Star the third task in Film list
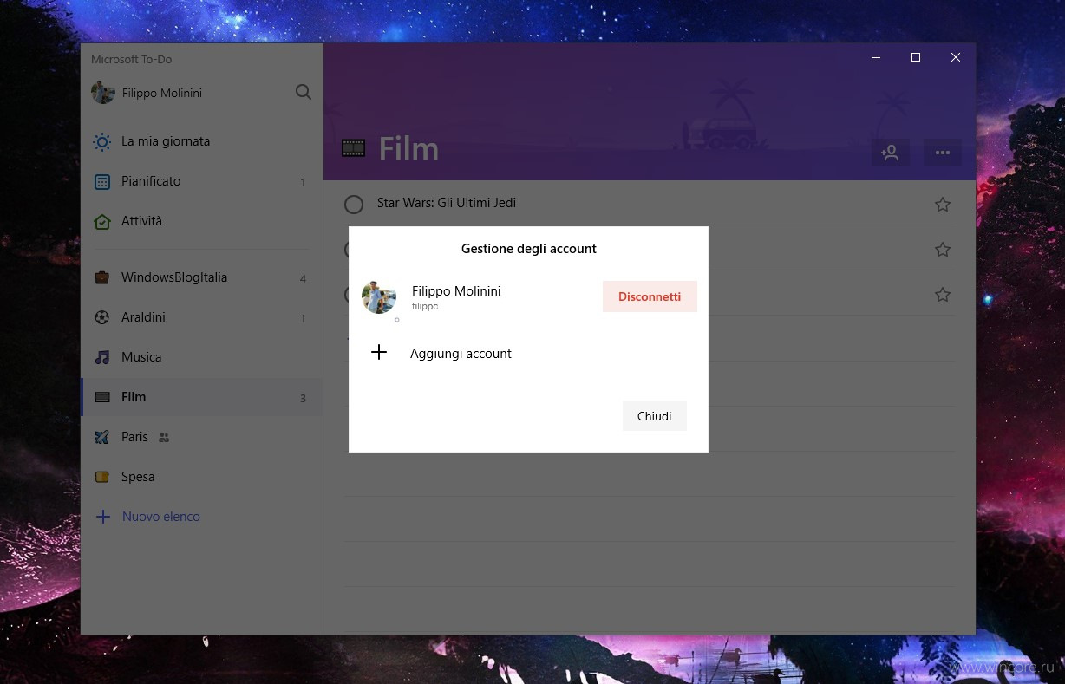 [943, 295]
